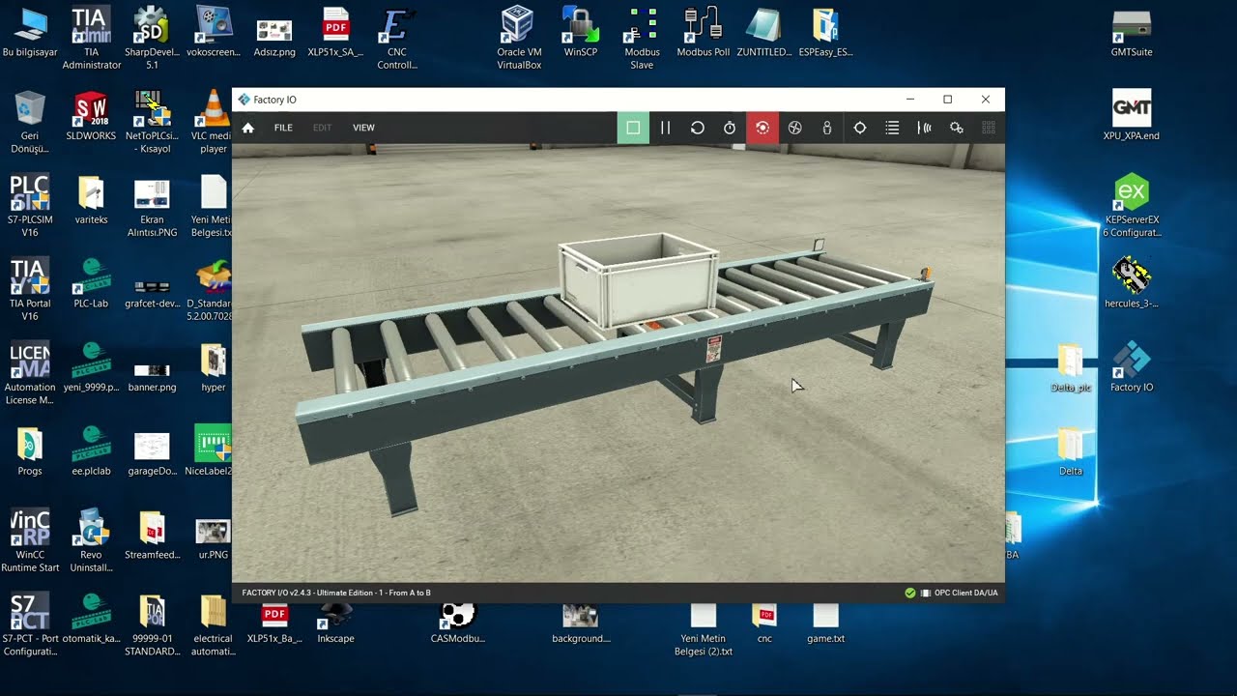The width and height of the screenshot is (1237, 696).
Task: Reset the simulation with circular arrow icon
Action: click(697, 128)
